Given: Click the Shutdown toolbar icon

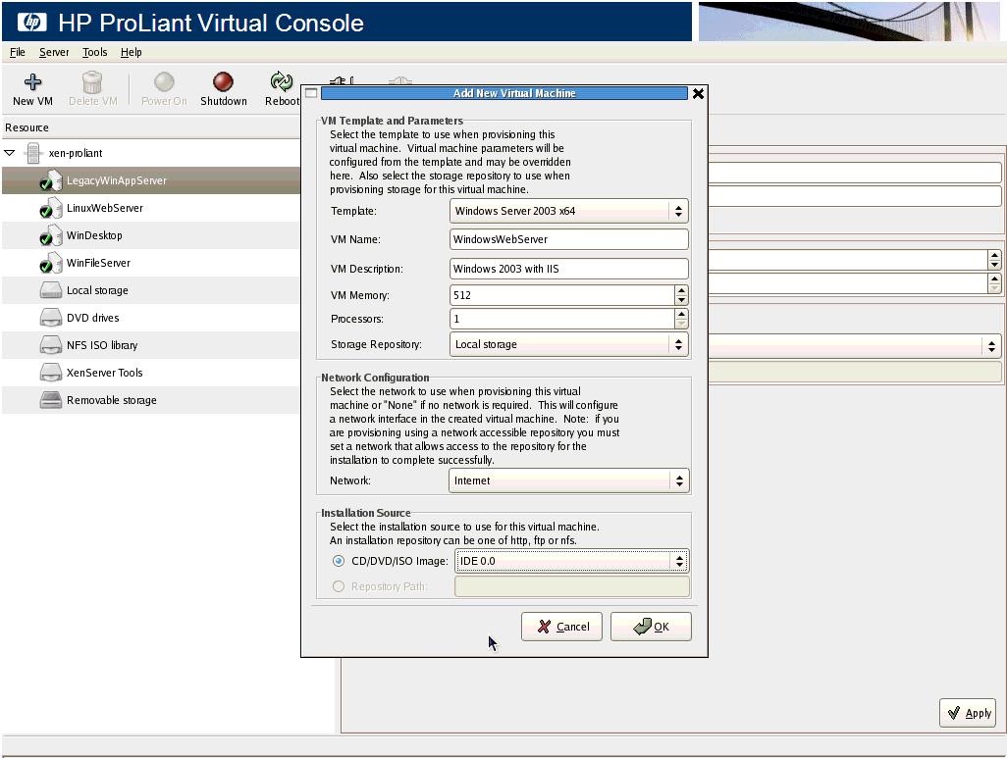Looking at the screenshot, I should coord(223,83).
